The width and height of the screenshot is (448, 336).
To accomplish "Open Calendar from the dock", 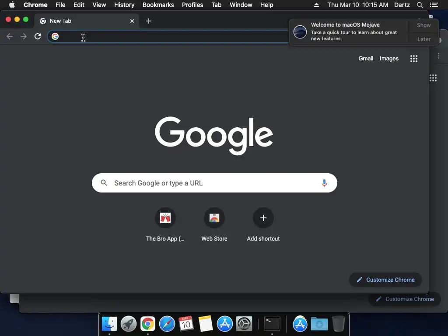I will [186, 324].
